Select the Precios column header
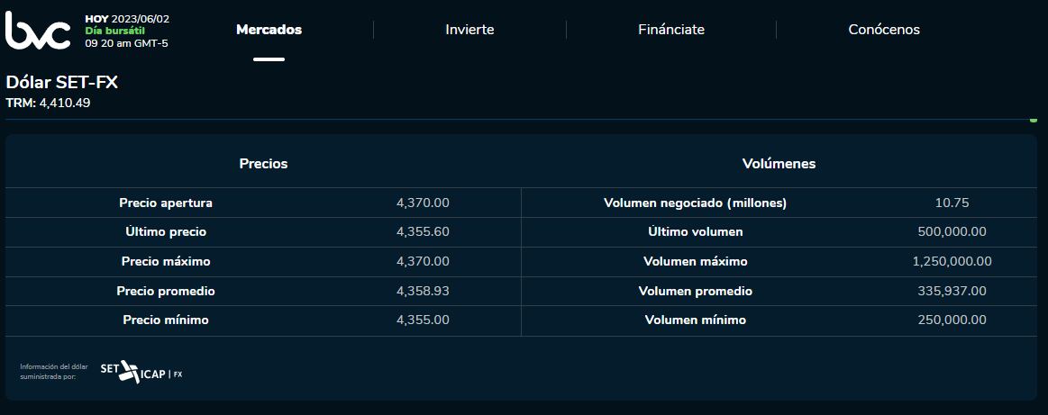Viewport: 1048px width, 415px height. tap(263, 164)
